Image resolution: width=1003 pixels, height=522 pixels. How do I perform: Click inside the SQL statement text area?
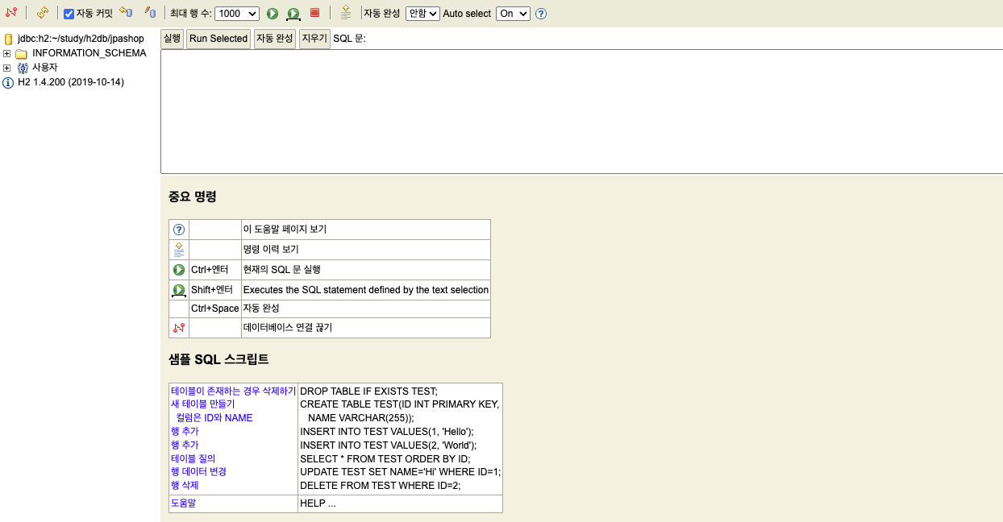tap(581, 112)
